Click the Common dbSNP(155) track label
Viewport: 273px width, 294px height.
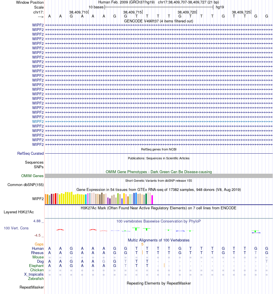tap(26, 185)
